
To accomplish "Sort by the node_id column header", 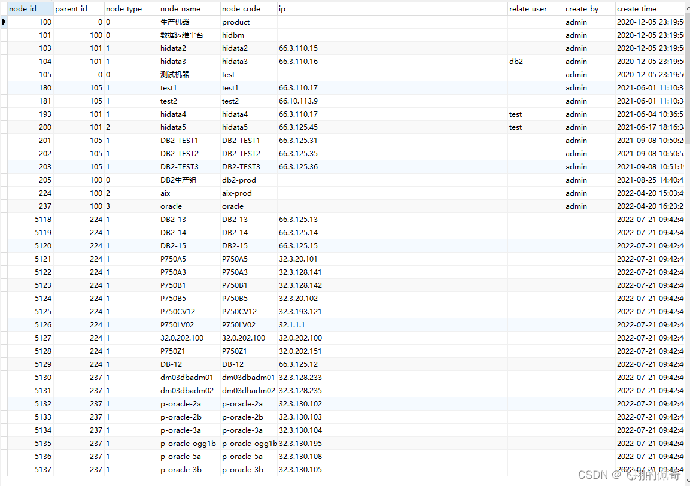I will [x=30, y=9].
